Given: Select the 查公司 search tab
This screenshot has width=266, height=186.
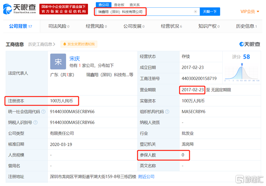Looking at the screenshot, I should click(x=104, y=5).
